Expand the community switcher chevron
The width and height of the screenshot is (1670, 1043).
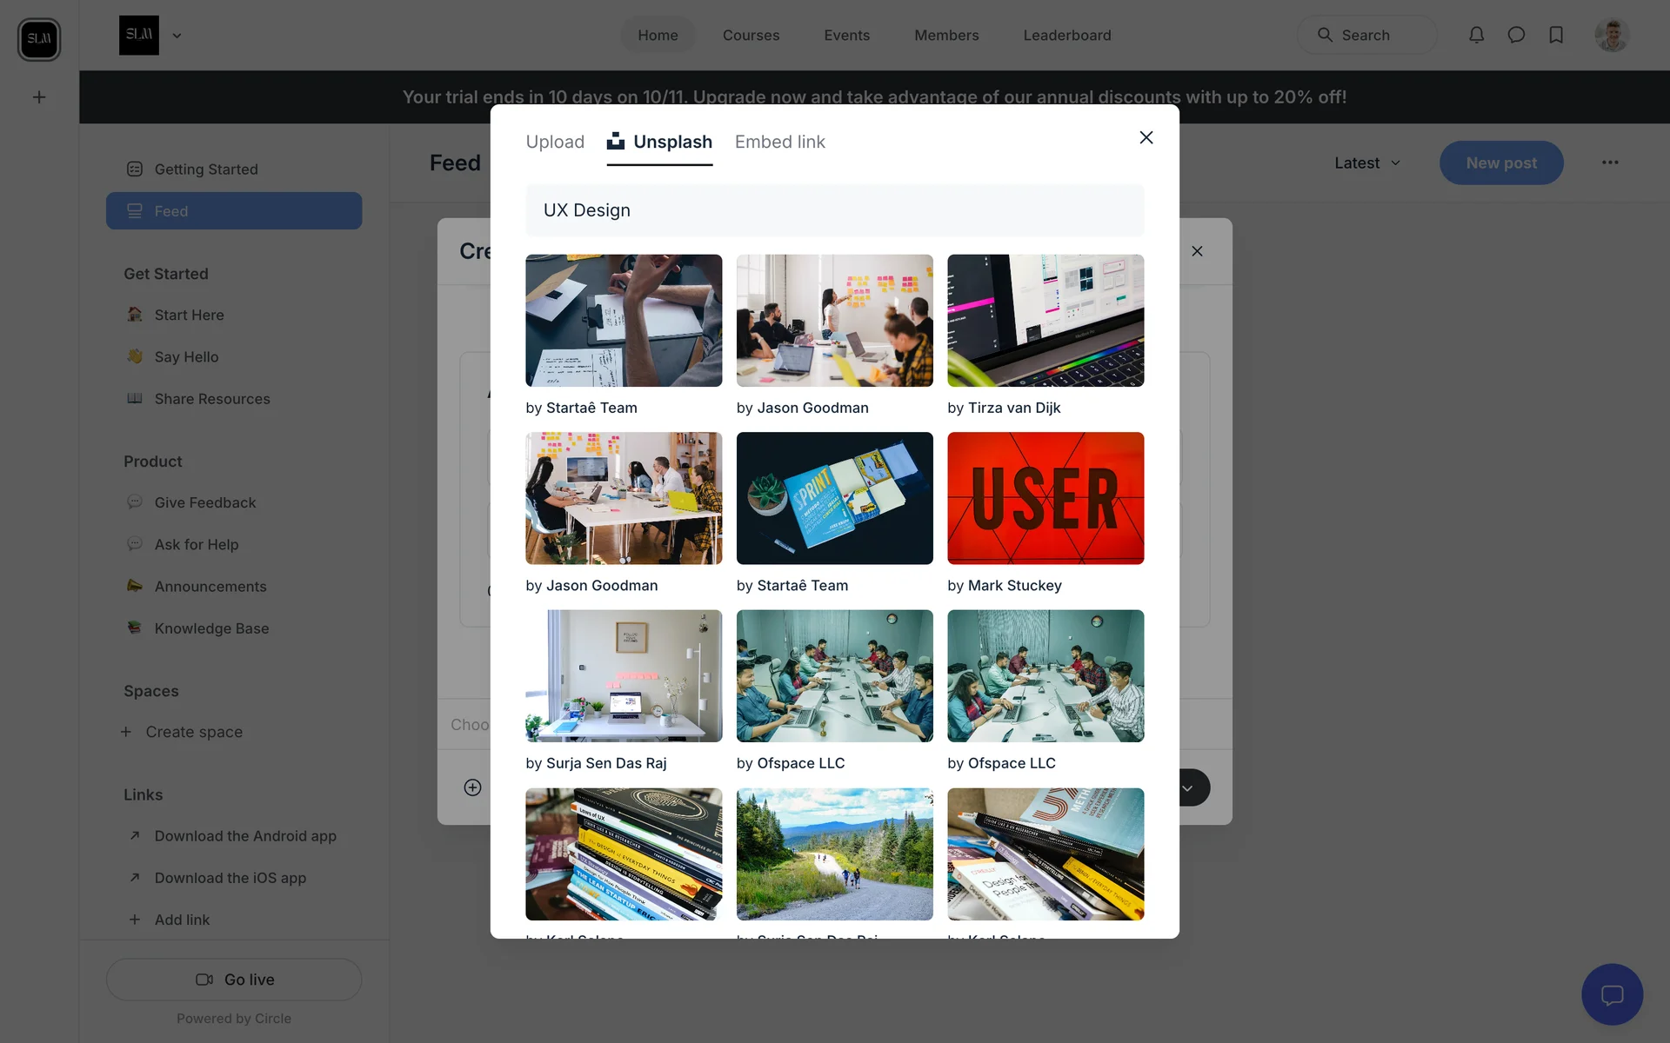[x=177, y=36]
